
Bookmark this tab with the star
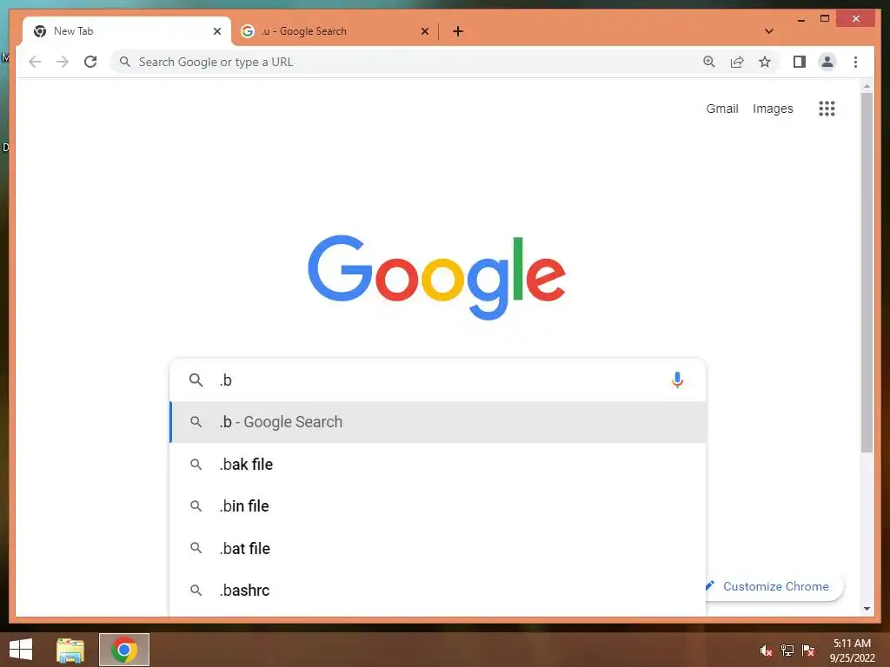click(765, 62)
